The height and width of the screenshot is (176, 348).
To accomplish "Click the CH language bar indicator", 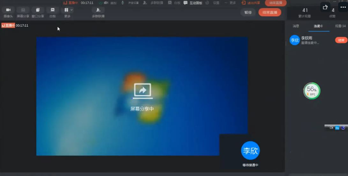I will 331,128.
